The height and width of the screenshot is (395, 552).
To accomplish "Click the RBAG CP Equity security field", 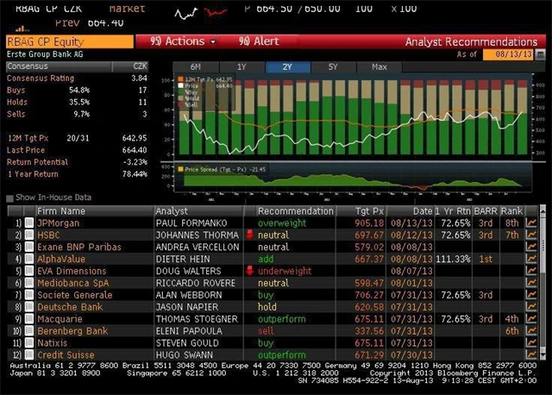I will 67,41.
